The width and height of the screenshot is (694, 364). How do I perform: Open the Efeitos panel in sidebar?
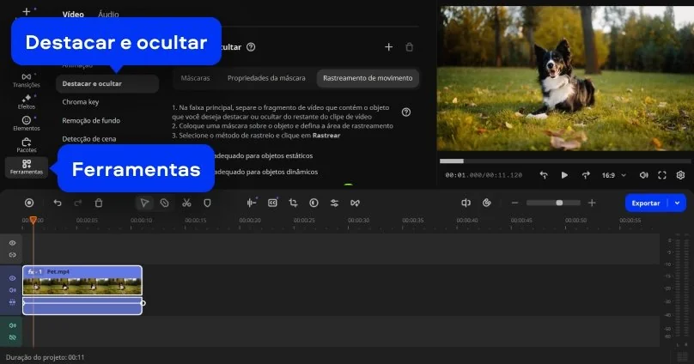coord(26,101)
